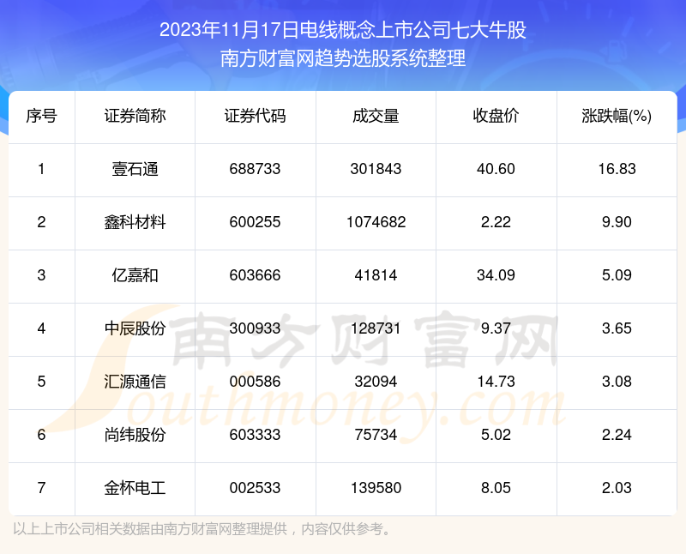Click the '收盘价' column header
The image size is (686, 554).
click(x=496, y=116)
